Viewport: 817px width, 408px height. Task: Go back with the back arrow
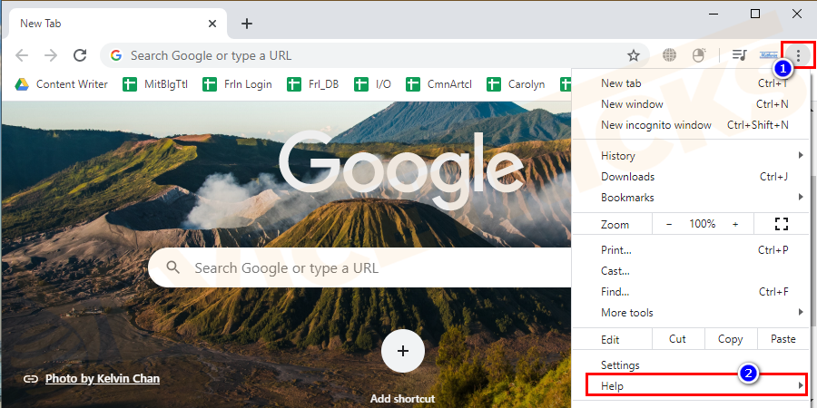point(22,55)
